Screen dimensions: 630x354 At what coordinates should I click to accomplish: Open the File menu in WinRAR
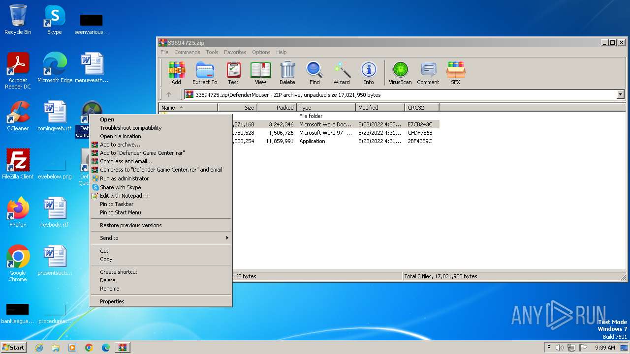[x=164, y=52]
